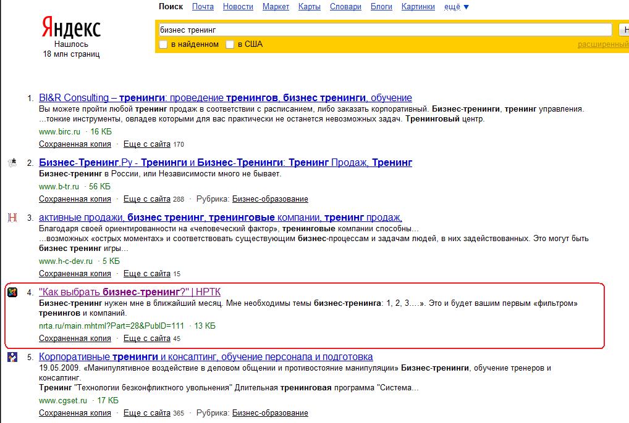The height and width of the screenshot is (423, 629).
Task: Click the '56 КБ' size text
Action: point(99,186)
